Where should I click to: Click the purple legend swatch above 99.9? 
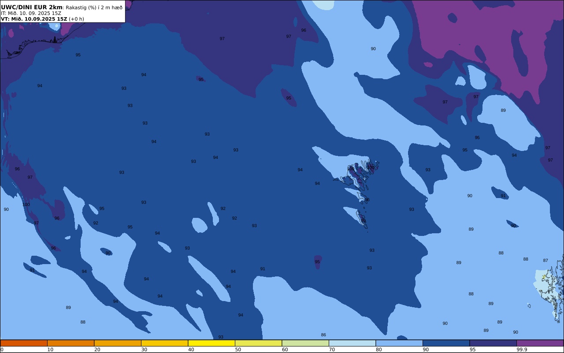(540, 343)
